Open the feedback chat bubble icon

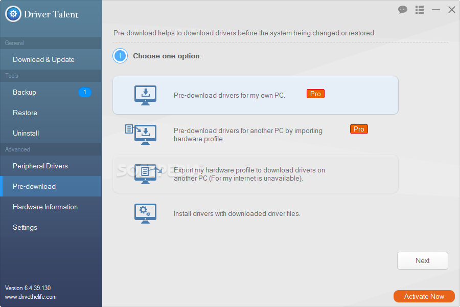[x=403, y=10]
